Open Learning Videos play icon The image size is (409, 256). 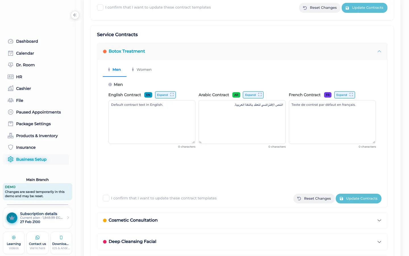tap(14, 238)
